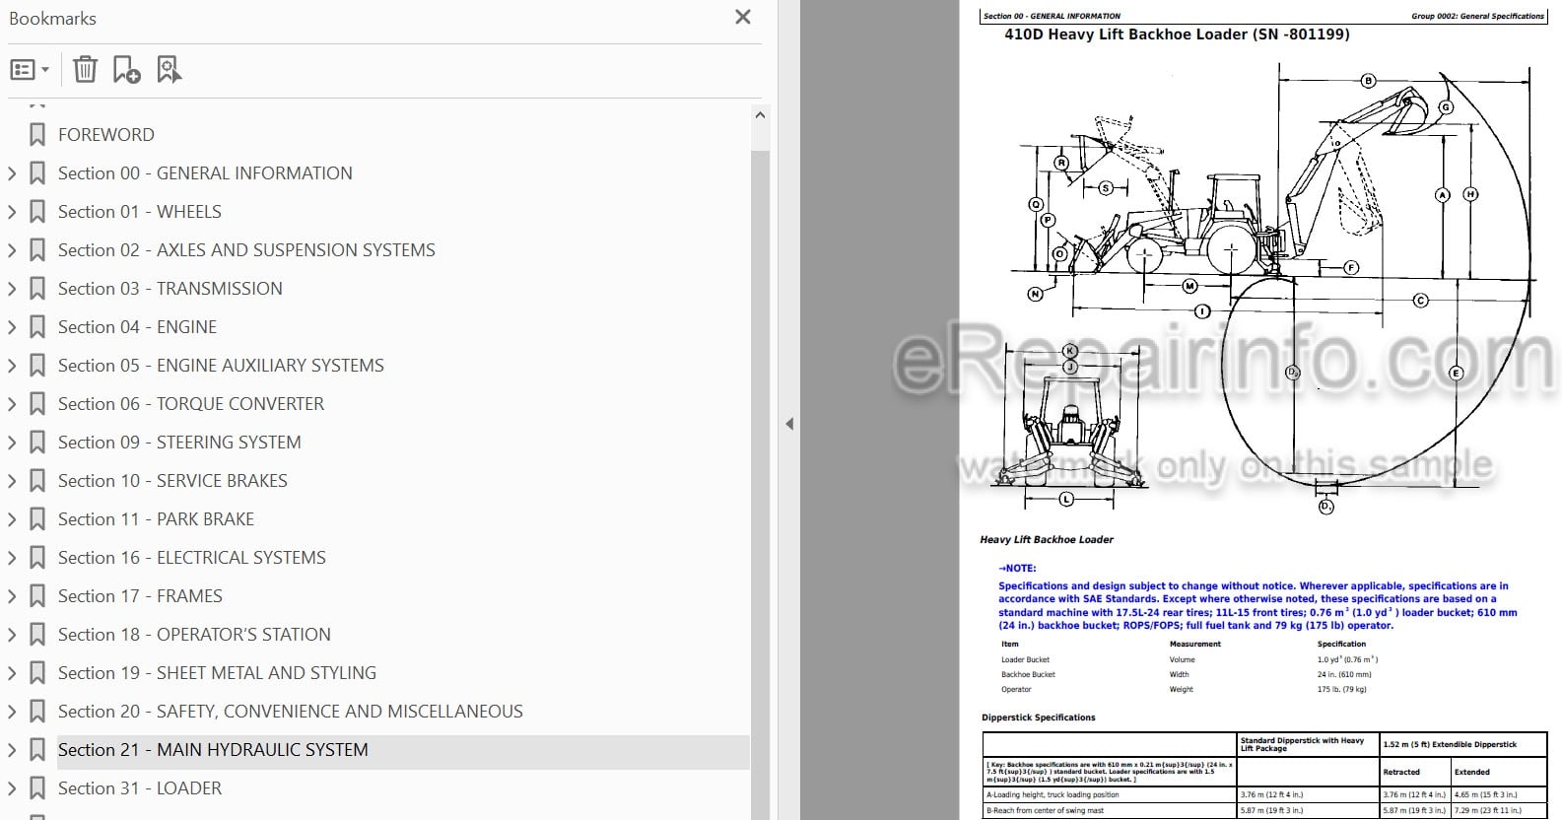
Task: Expand Section 03 - TRANSMISSION
Action: click(x=12, y=289)
